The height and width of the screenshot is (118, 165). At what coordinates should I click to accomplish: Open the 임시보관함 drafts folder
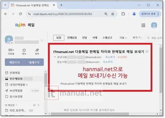(14, 97)
